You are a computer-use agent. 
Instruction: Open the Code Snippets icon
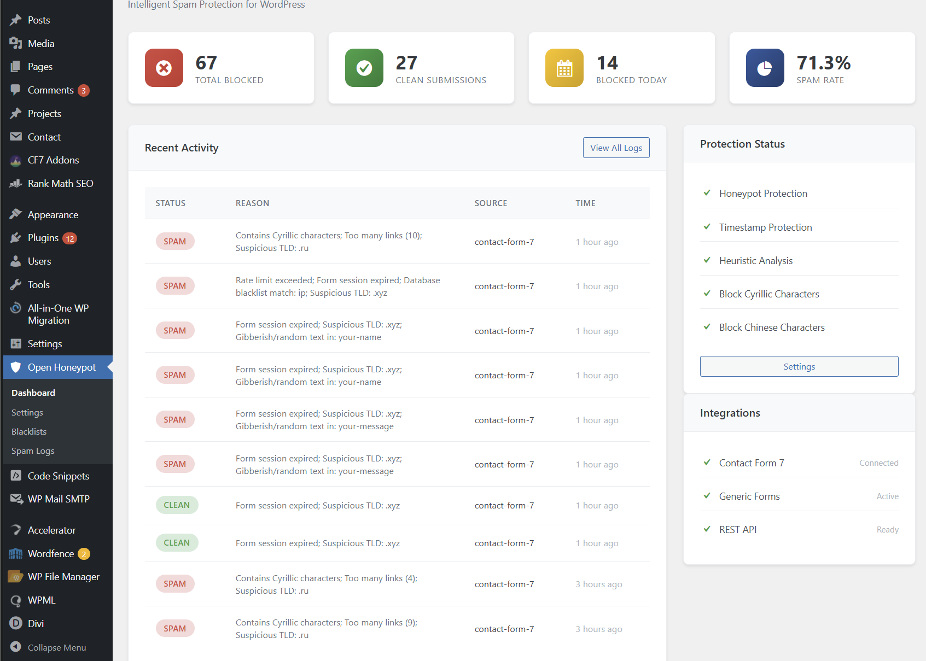click(16, 476)
